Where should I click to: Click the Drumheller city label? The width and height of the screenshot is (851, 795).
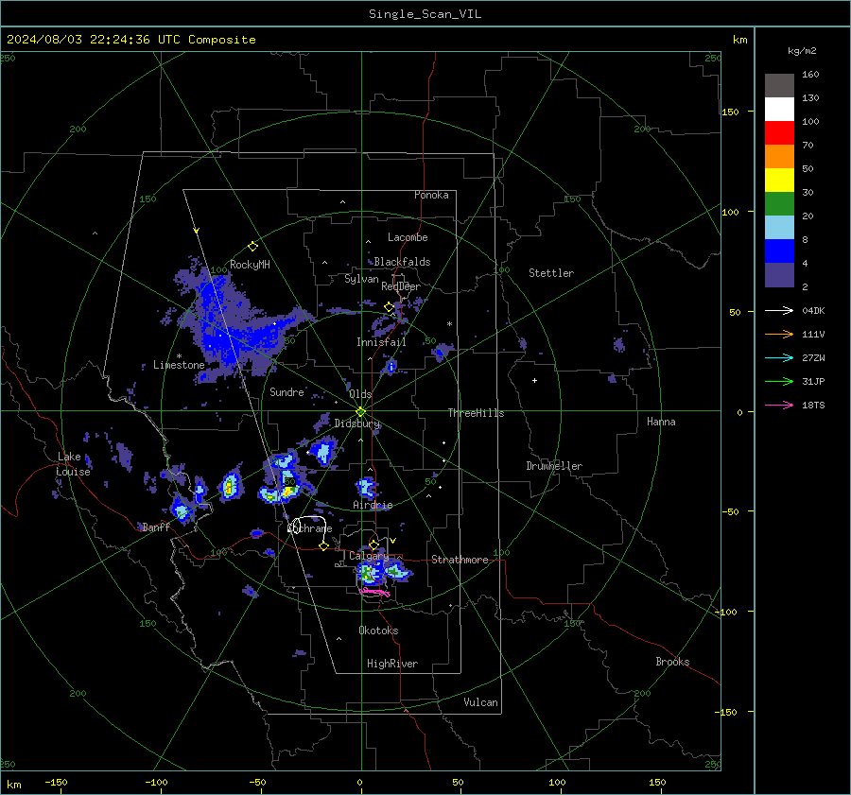pyautogui.click(x=554, y=466)
